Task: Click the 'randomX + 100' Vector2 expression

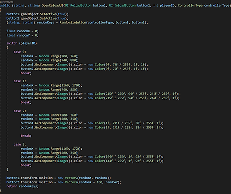Action: point(90,182)
